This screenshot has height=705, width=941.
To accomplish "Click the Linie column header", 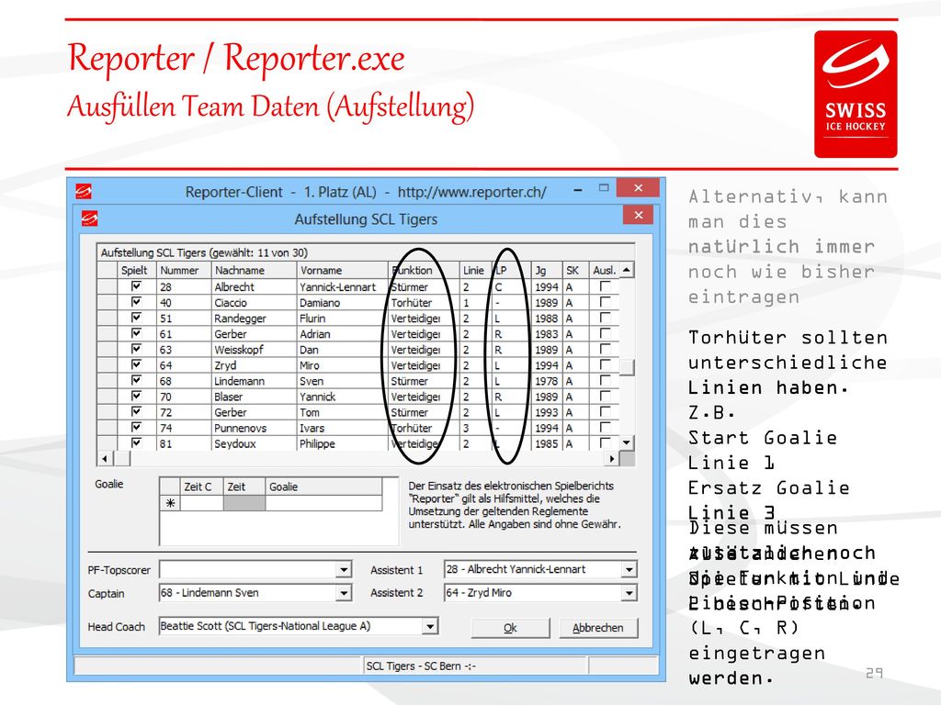I will [475, 271].
